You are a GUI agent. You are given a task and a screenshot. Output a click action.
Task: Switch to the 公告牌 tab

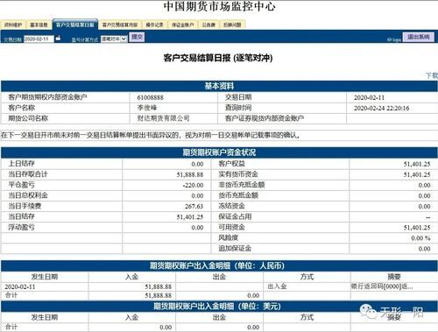point(208,25)
